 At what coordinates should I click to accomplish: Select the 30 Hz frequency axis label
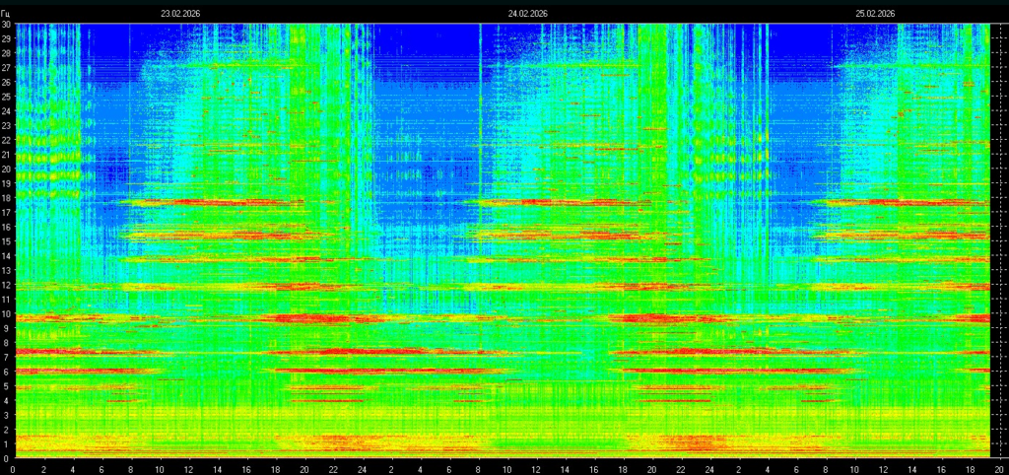6,25
